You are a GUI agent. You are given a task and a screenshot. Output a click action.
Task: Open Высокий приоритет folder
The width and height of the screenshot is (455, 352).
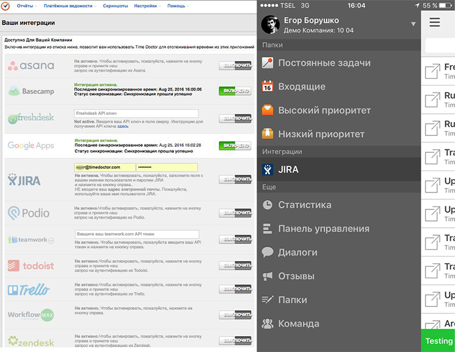coord(339,110)
